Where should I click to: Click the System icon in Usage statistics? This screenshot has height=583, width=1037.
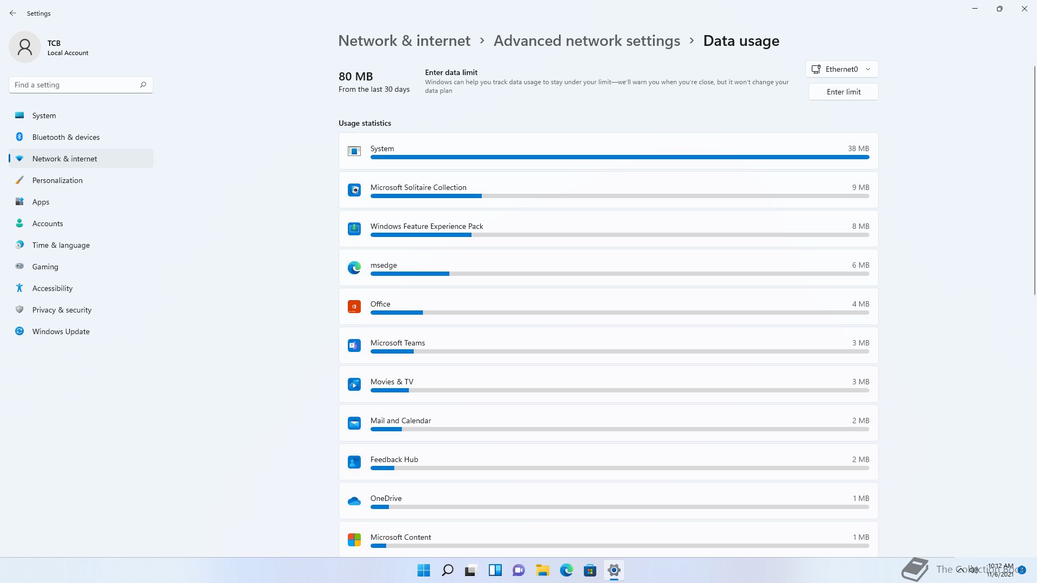[x=354, y=151]
